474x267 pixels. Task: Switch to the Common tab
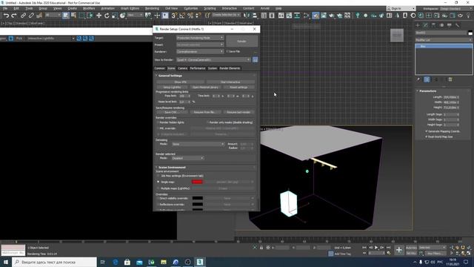click(160, 68)
